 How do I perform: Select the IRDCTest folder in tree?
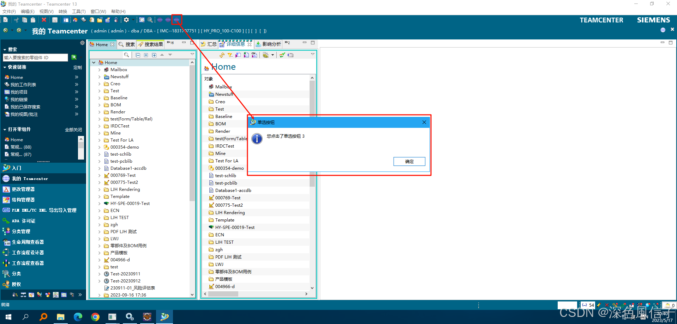pos(120,126)
